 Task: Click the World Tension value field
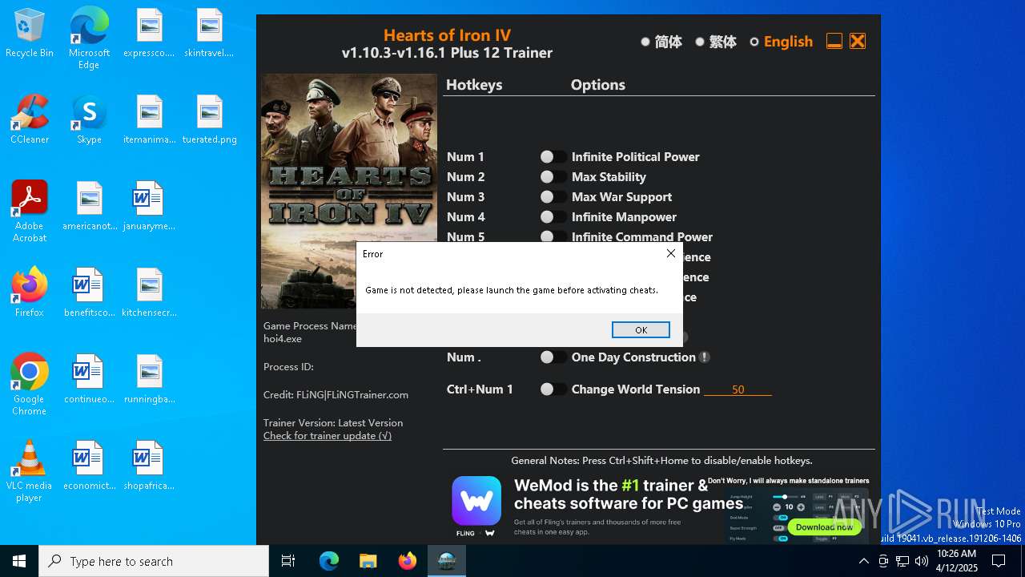738,389
